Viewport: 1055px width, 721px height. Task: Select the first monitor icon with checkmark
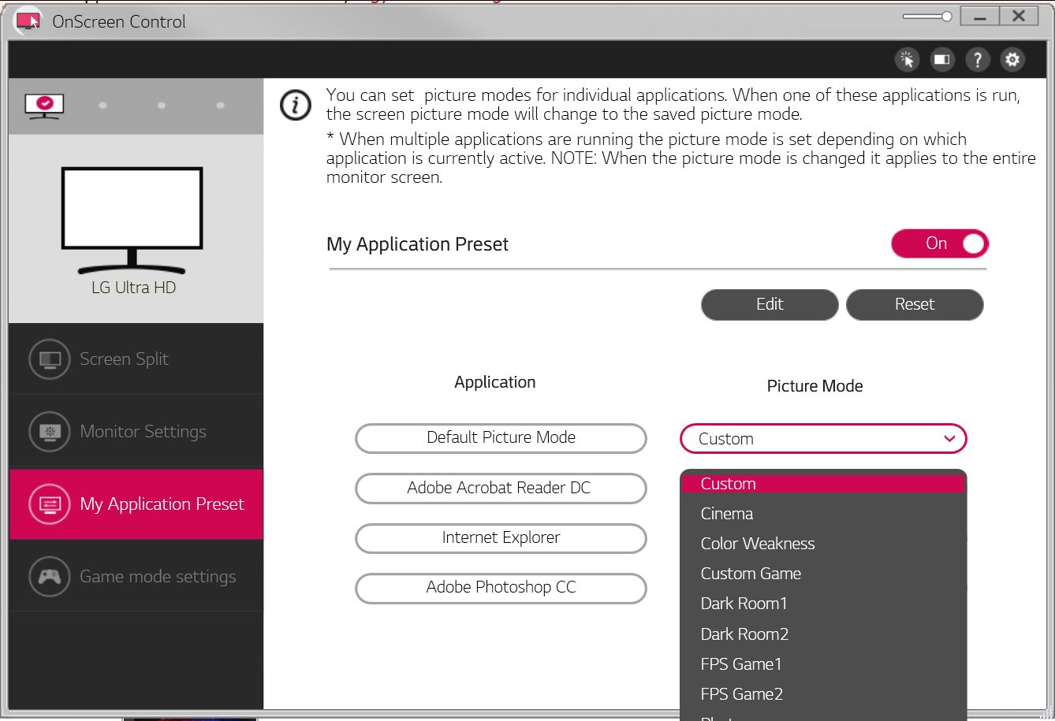coord(44,105)
